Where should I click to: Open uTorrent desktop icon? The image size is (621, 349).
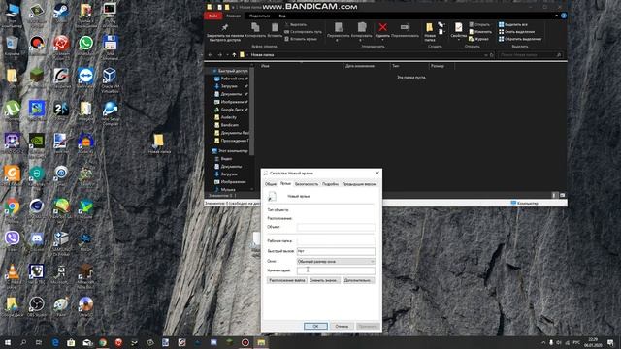pos(13,110)
